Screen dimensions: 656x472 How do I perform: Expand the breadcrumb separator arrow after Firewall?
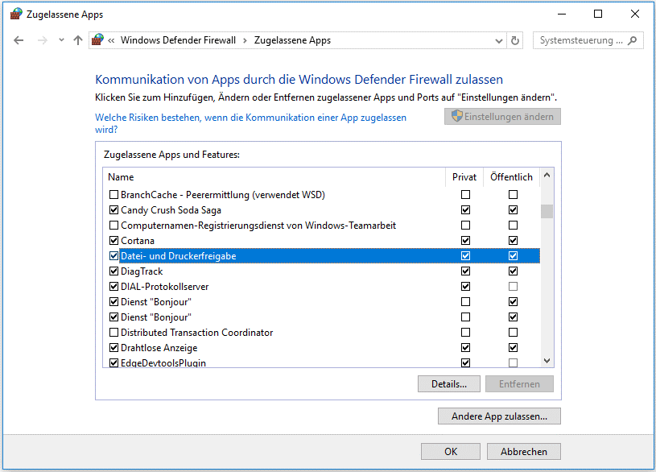(245, 40)
